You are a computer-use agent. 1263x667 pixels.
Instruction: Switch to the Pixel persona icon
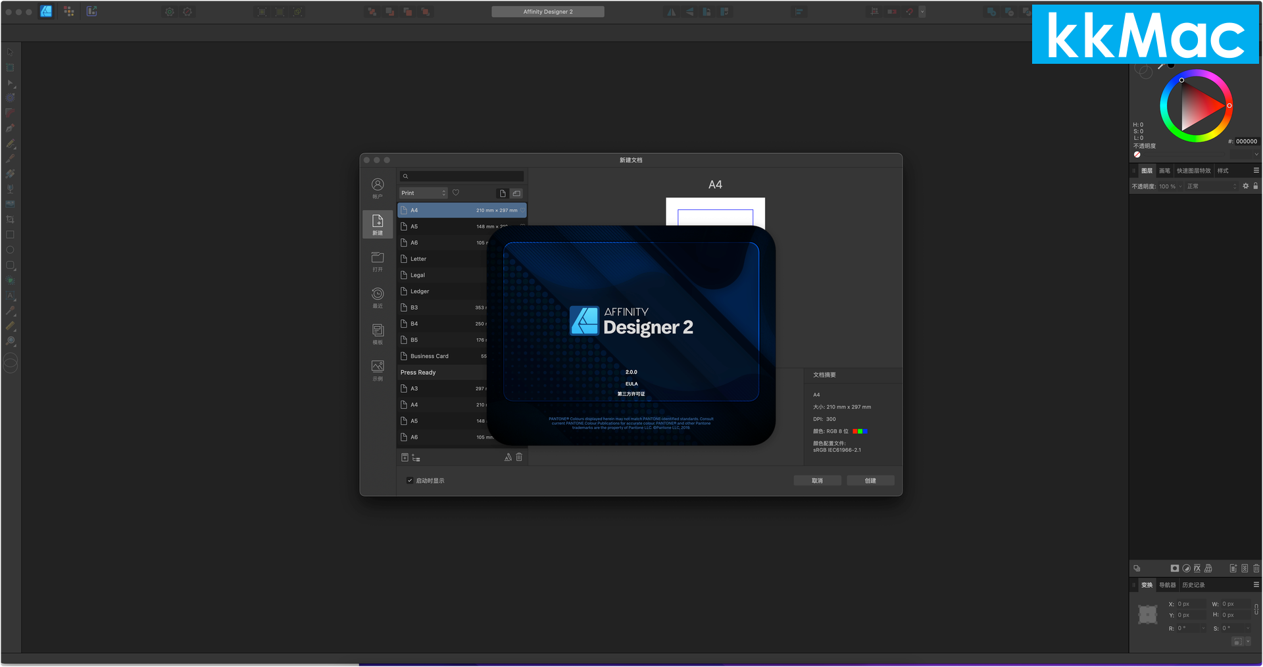pyautogui.click(x=69, y=11)
